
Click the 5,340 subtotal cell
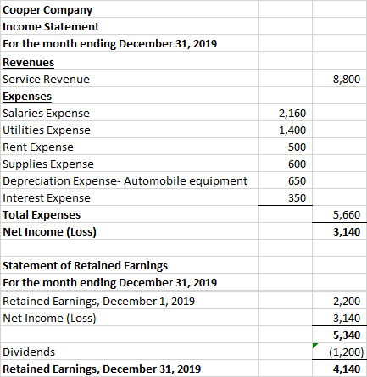click(x=340, y=335)
